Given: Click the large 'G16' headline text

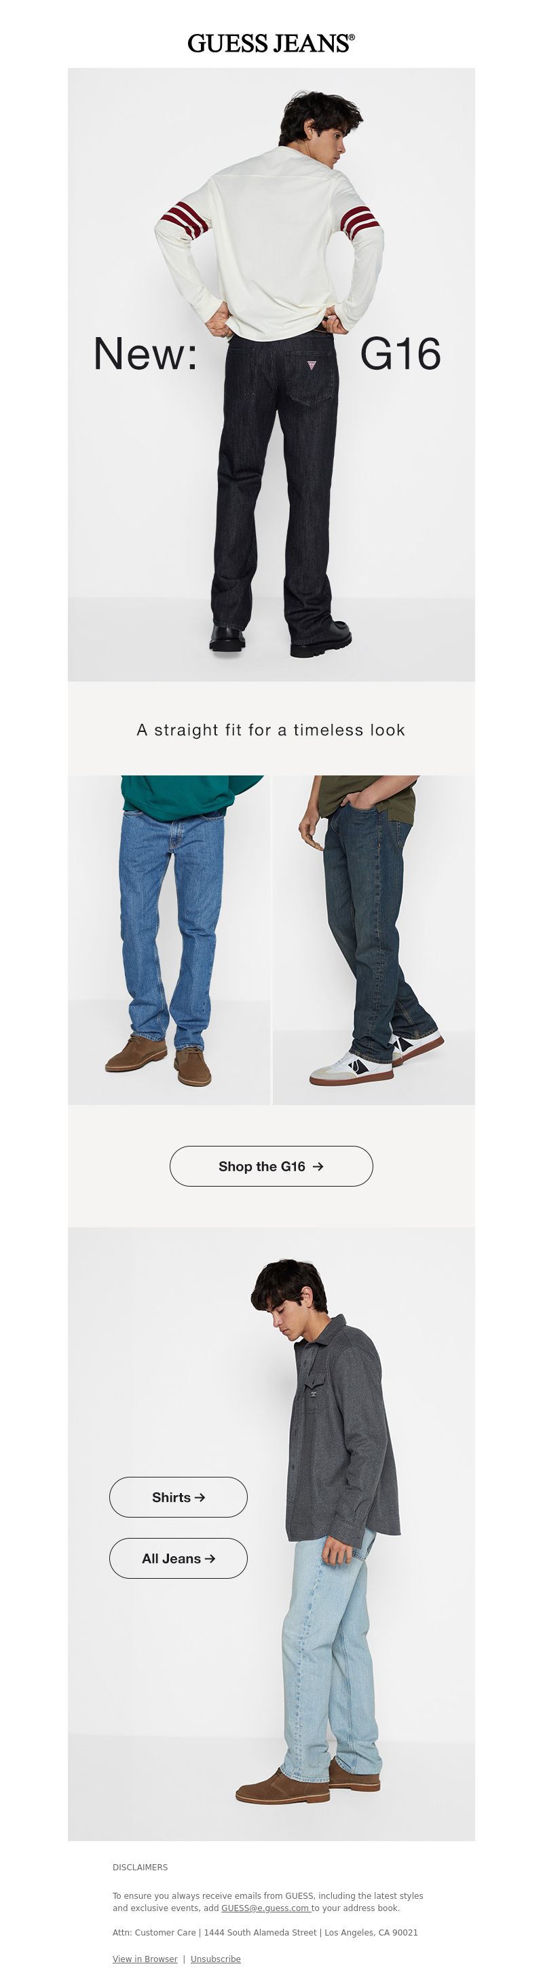Looking at the screenshot, I should coord(400,354).
